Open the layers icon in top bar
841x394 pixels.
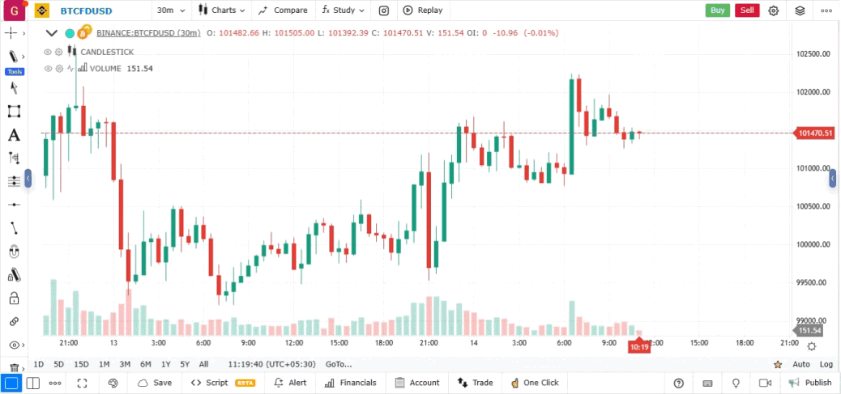(x=800, y=11)
